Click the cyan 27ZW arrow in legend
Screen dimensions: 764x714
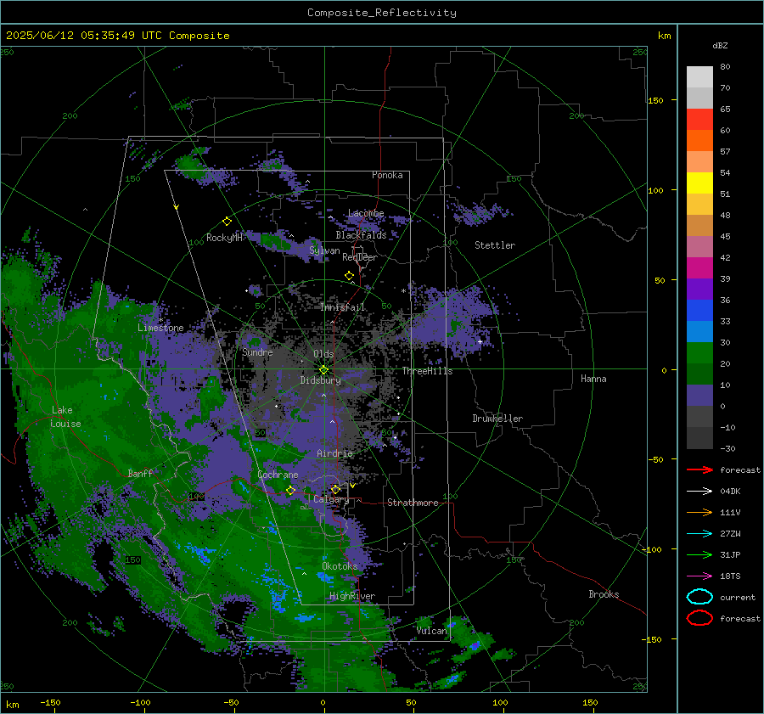pyautogui.click(x=699, y=534)
